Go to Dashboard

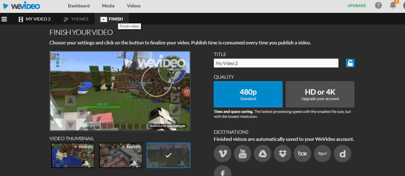coord(79,6)
